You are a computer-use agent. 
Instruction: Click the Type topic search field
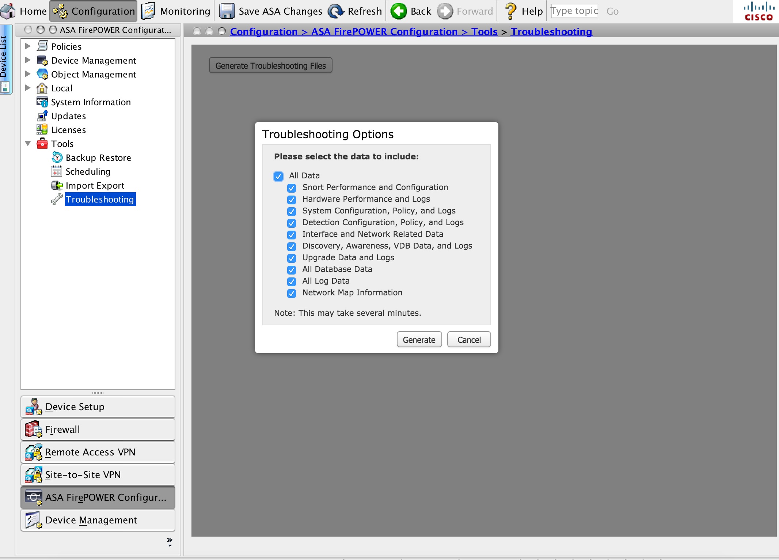[x=574, y=11]
